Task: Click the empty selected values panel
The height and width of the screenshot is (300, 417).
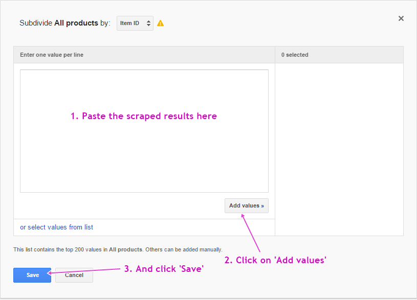Action: pyautogui.click(x=339, y=148)
